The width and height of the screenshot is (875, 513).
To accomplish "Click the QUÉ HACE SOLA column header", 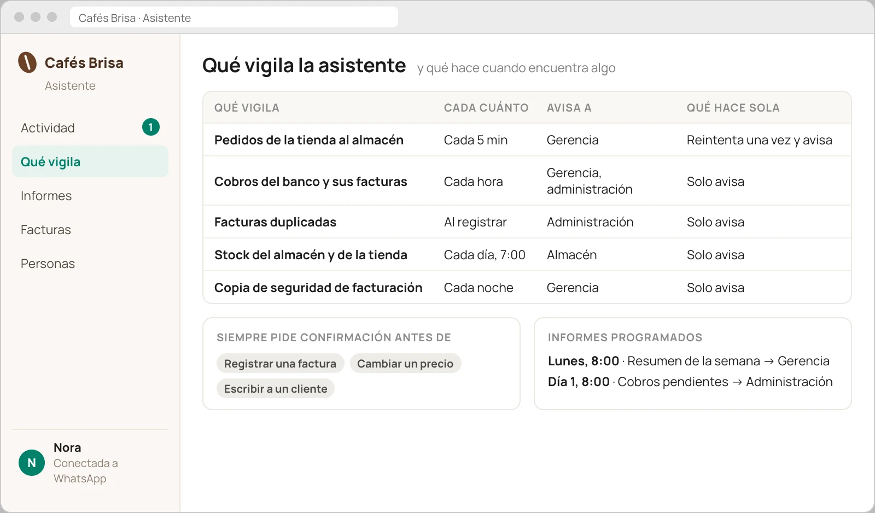I will point(733,108).
